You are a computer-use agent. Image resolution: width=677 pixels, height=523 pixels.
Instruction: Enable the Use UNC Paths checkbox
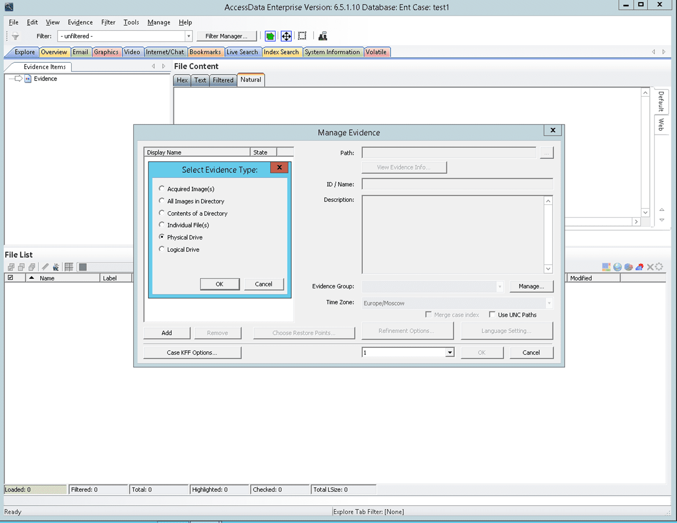click(492, 315)
